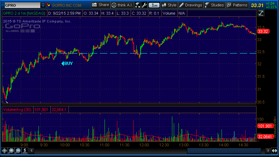Click the Share button
The width and height of the screenshot is (279, 157).
[x=101, y=5]
